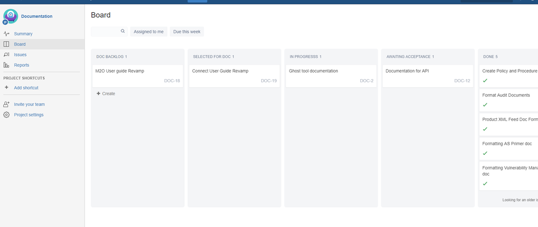Open Formatting AS Primer doc card

(509, 148)
